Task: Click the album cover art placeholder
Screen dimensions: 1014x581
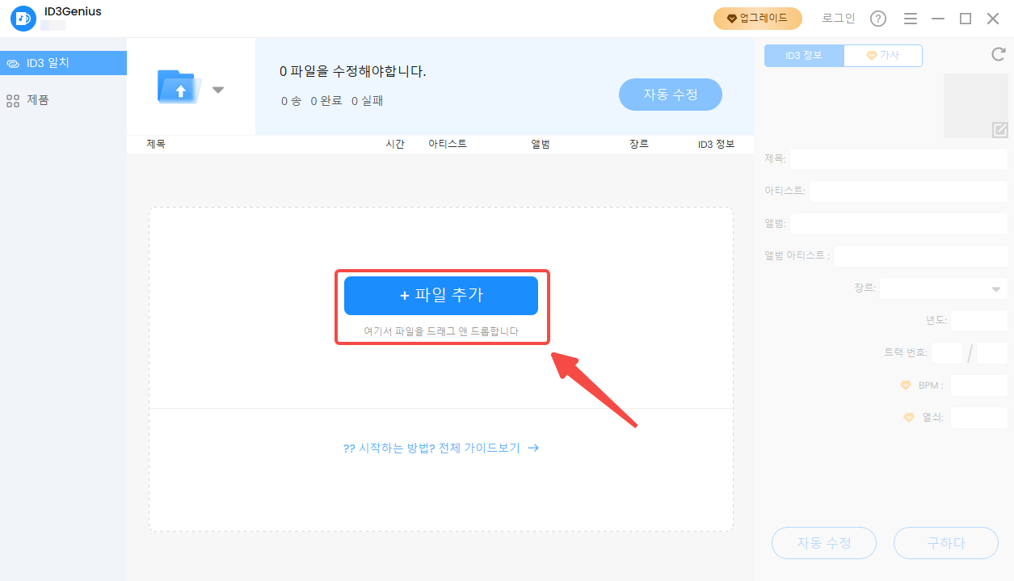Action: [975, 106]
